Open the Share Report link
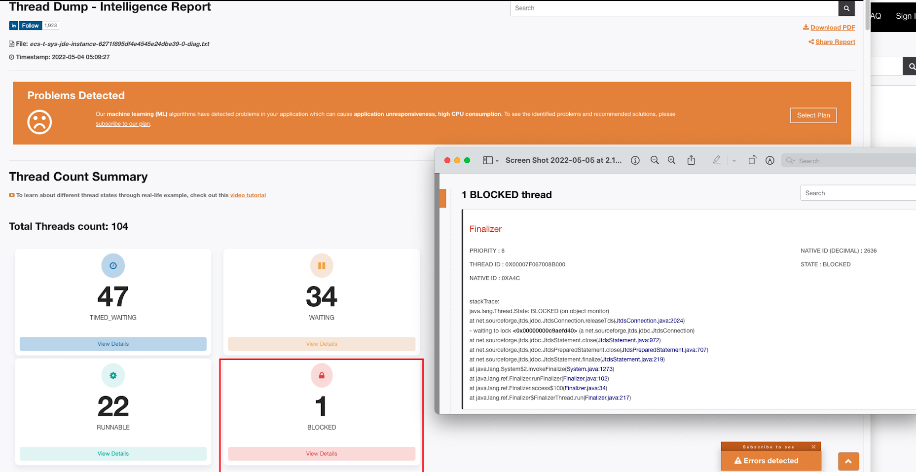 tap(835, 42)
